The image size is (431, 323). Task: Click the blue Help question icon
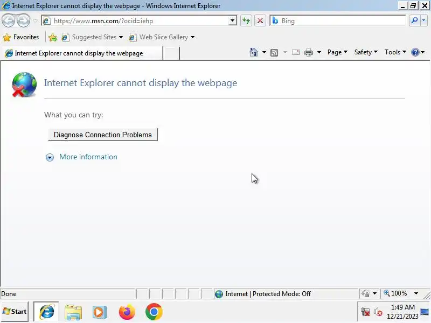tap(415, 52)
